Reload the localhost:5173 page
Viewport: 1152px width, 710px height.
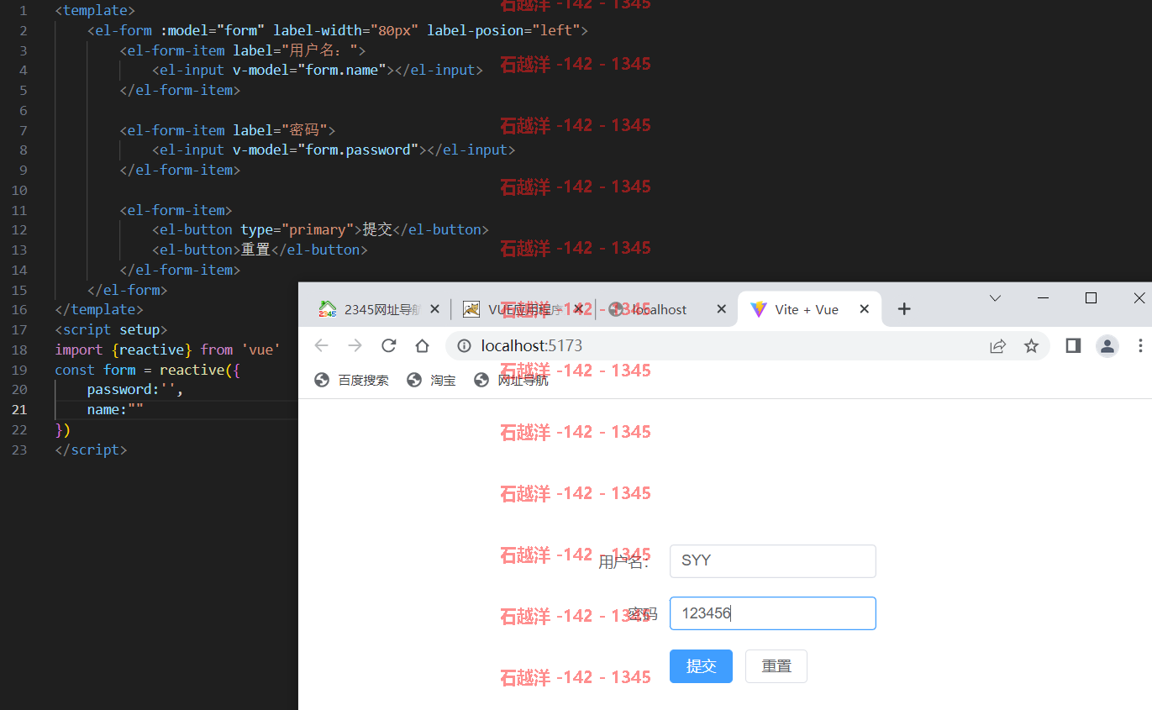coord(388,346)
